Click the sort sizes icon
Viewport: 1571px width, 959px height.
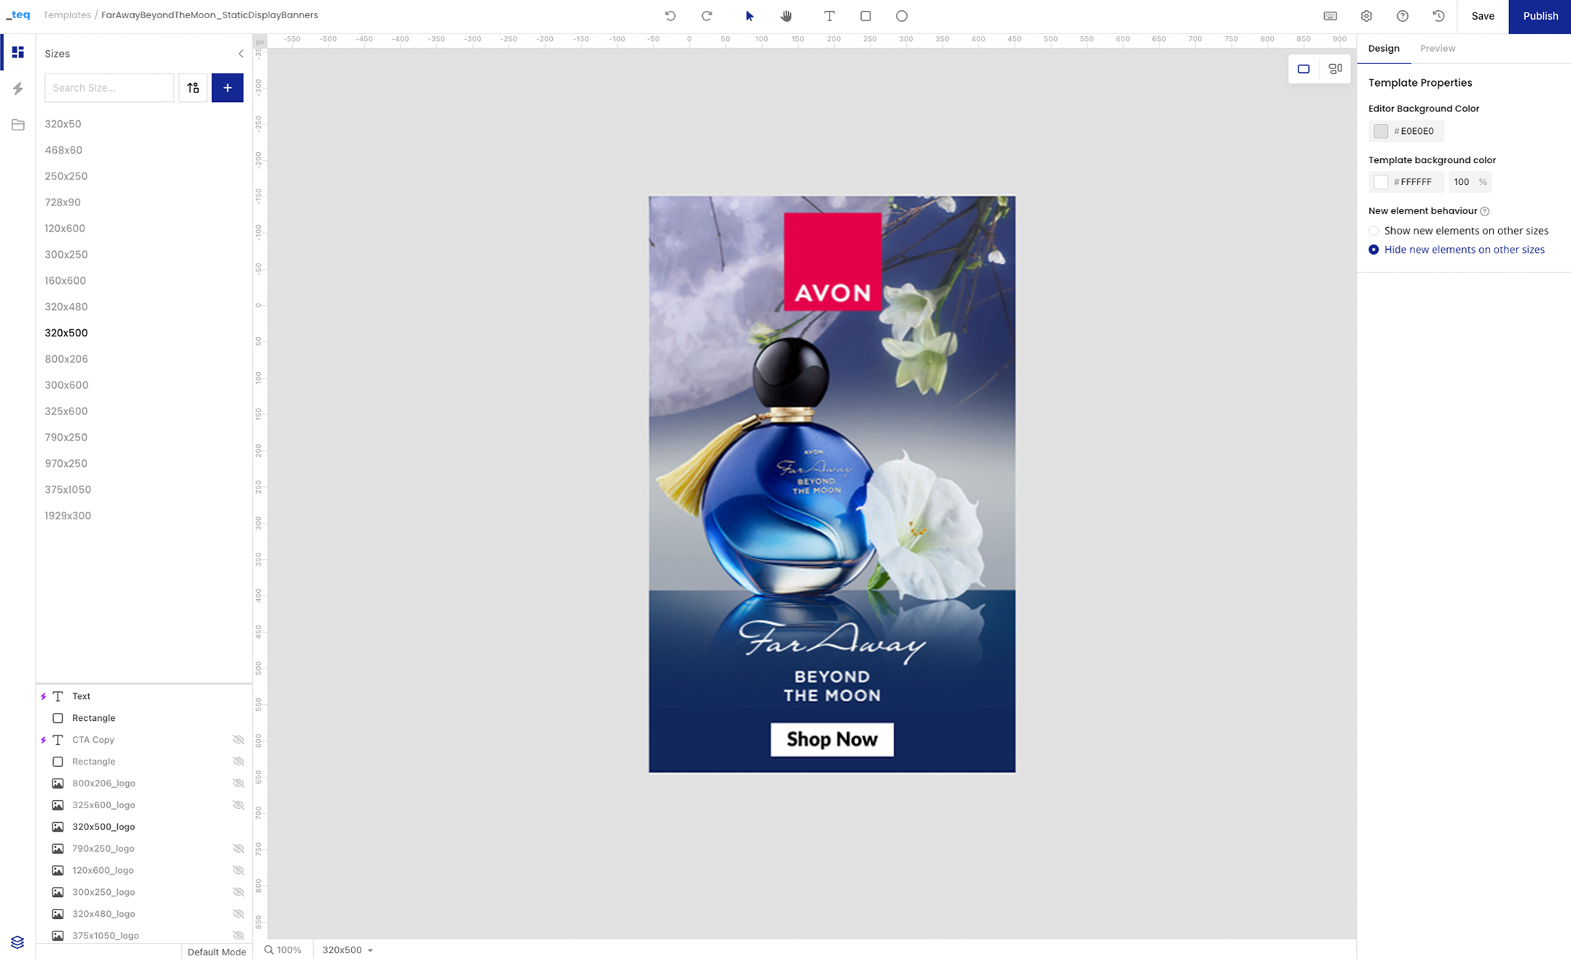coord(193,87)
